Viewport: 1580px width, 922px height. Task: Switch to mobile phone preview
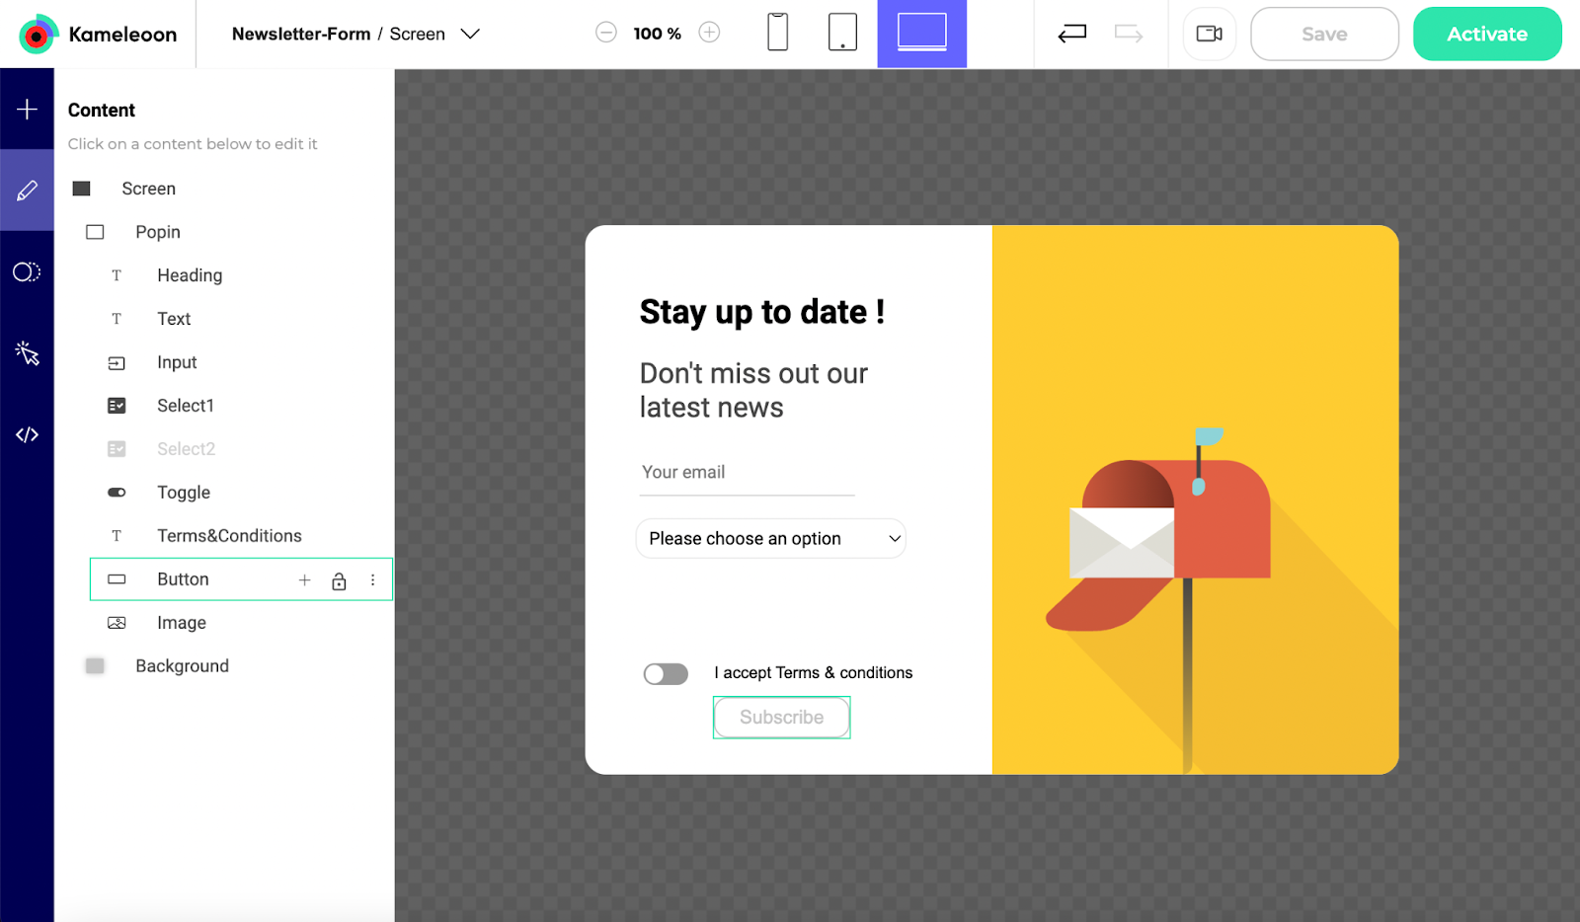777,33
